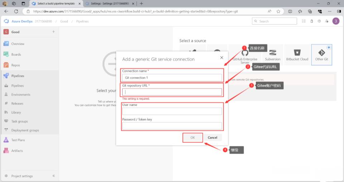Click the Git repository URL field
Screen dimensions: 344x182
pyautogui.click(x=172, y=92)
